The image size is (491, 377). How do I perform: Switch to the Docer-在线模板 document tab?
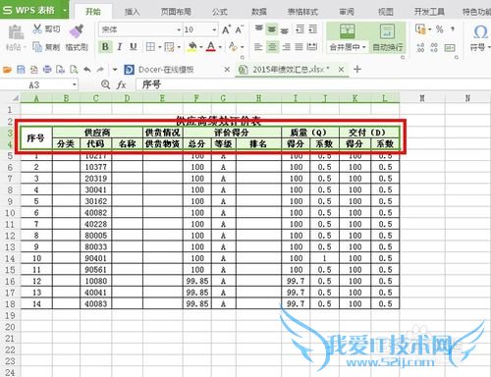tap(166, 70)
